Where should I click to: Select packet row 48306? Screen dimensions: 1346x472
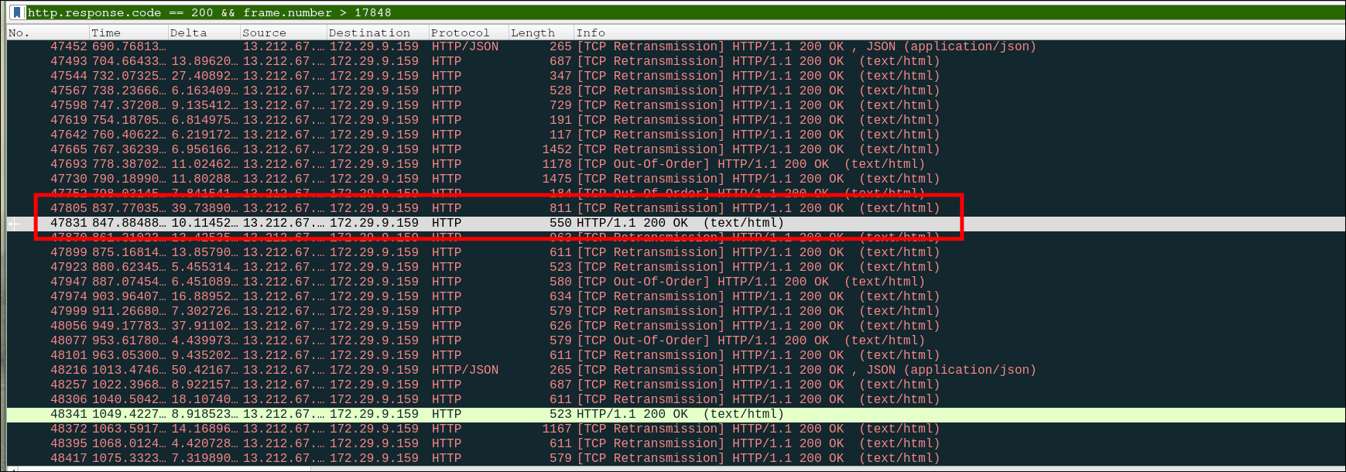click(676, 399)
